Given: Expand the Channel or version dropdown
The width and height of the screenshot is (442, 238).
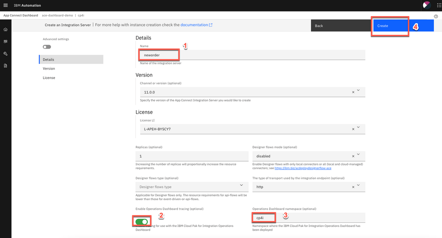Looking at the screenshot, I should click(x=358, y=90).
